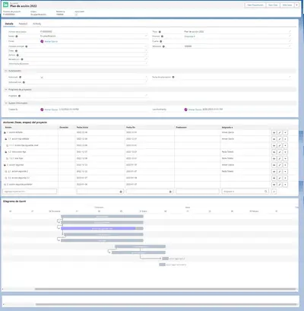This screenshot has width=304, height=311.
Task: Click edit pencil for row 2.1 action
Action: (280, 172)
